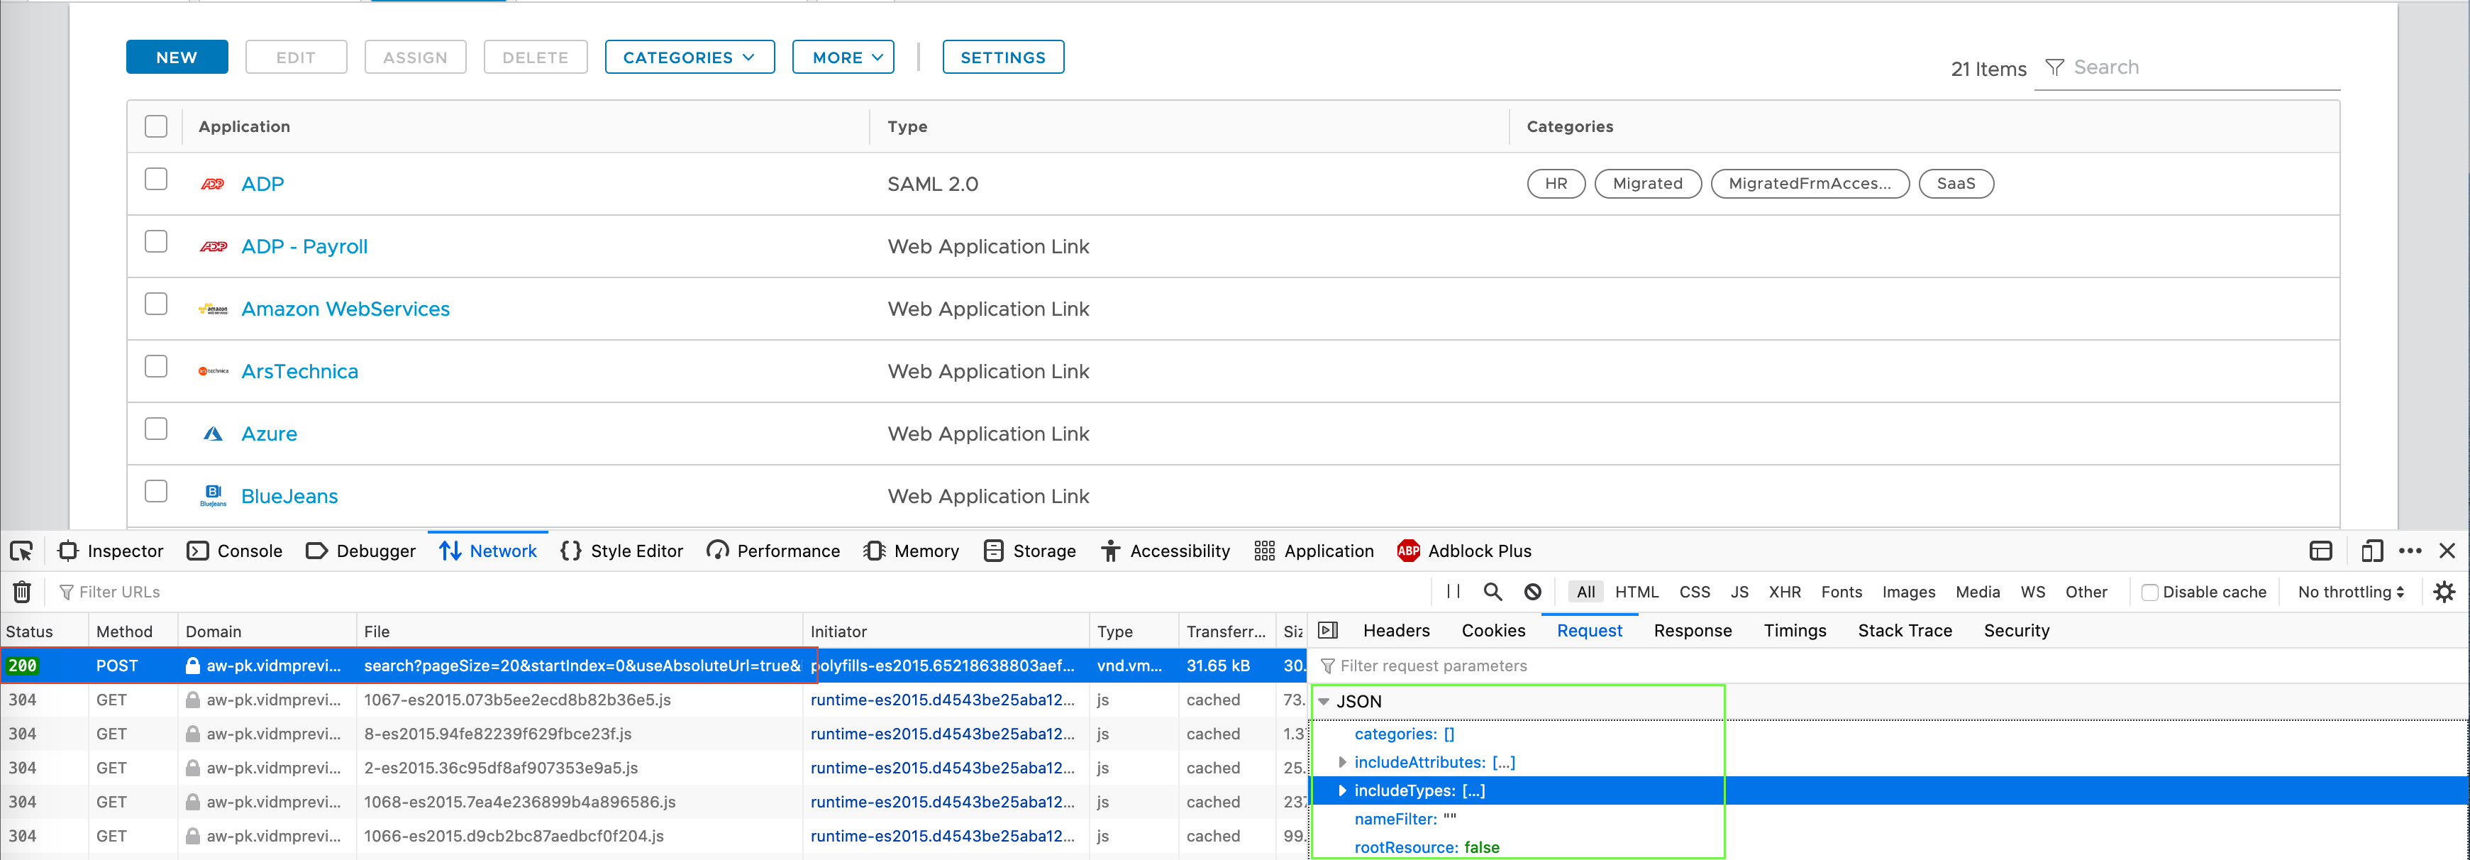Check the BlueJeans row checkbox
Image resolution: width=2470 pixels, height=860 pixels.
click(x=156, y=491)
